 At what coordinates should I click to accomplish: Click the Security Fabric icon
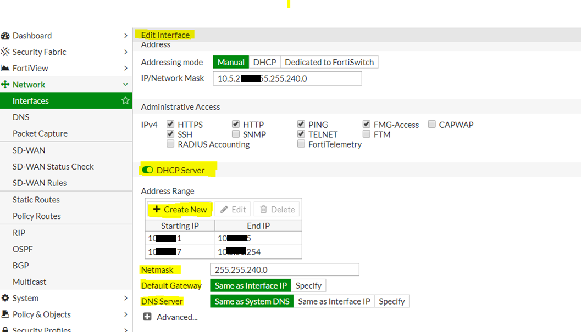[5, 52]
